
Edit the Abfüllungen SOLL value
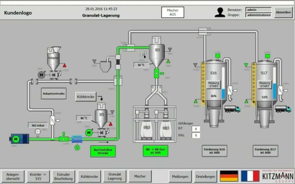(x=196, y=135)
